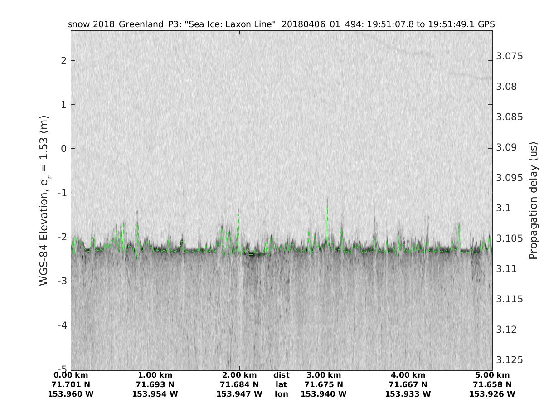Click the '3.00 km' distance tick label
Screen dimensions: 544x408
(324, 375)
